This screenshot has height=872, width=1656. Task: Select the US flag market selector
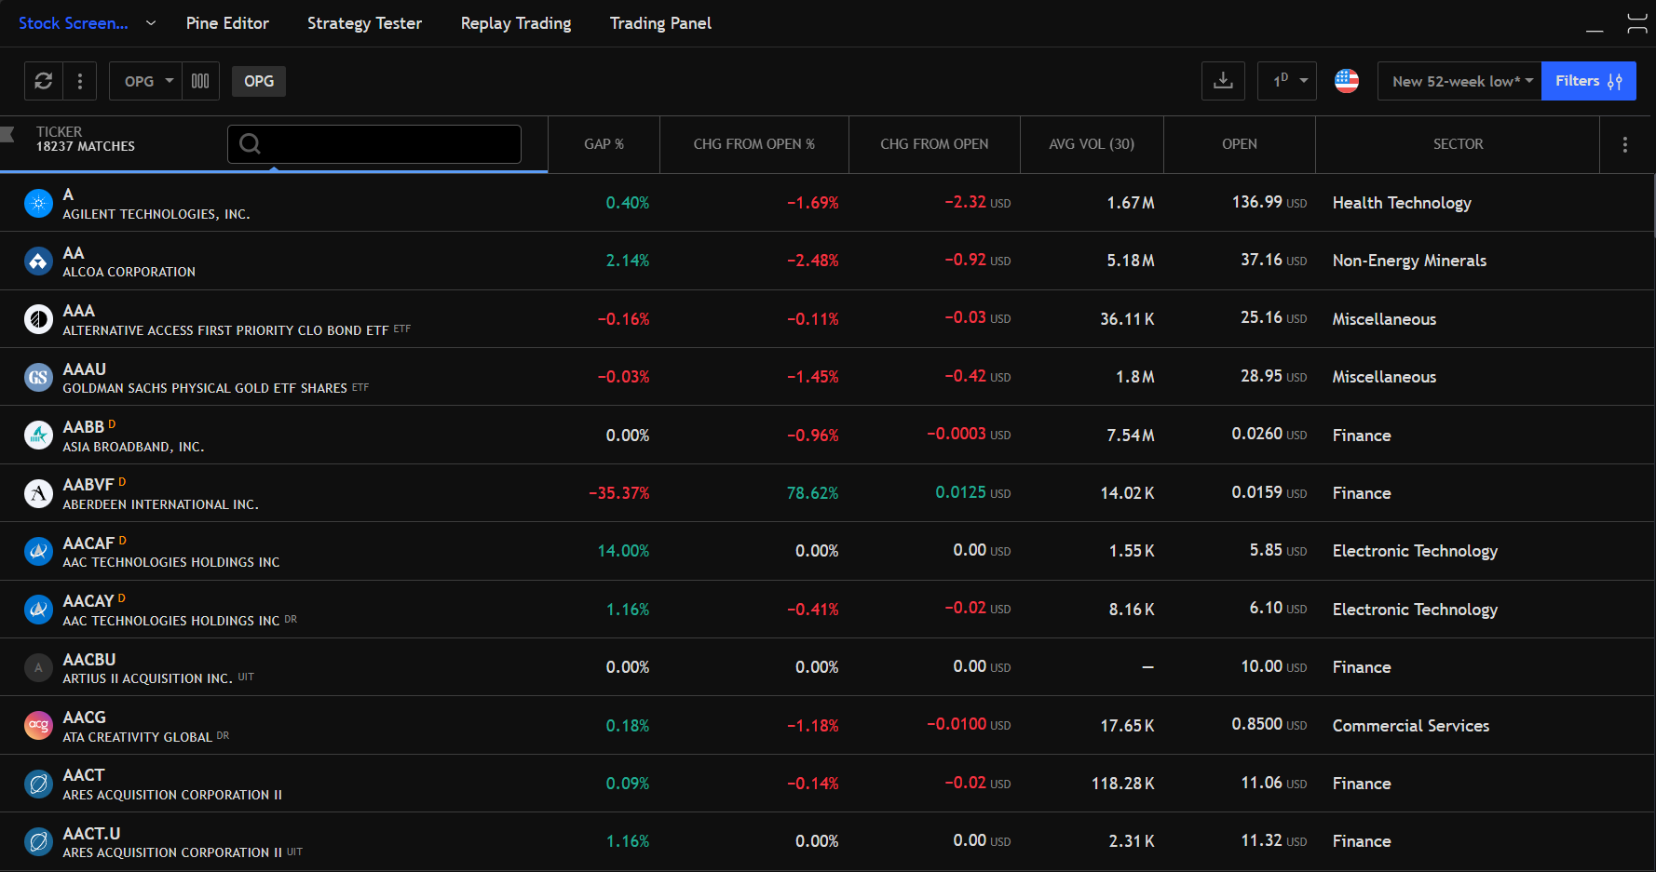(1347, 81)
